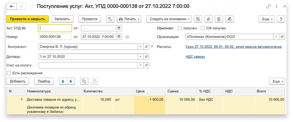Screen dimensions: 293x122
Task: Paste rows with the clipboard icon
Action: [x=95, y=81]
